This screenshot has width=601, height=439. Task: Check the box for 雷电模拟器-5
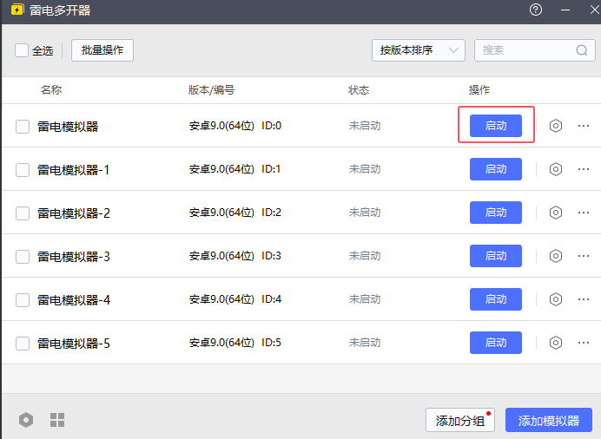click(23, 343)
